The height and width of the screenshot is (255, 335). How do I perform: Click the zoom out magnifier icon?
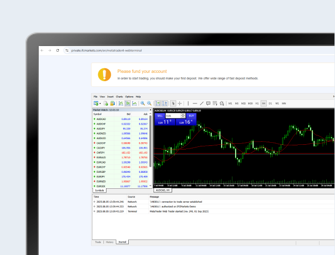(x=149, y=103)
